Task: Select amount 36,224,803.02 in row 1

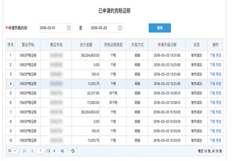Action: point(90,55)
